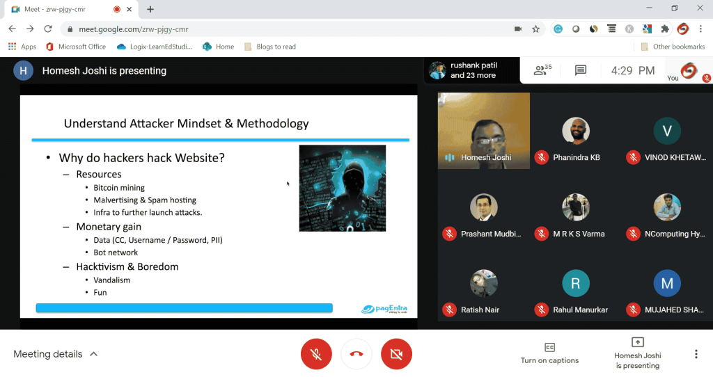Turn on captions
The width and height of the screenshot is (713, 377).
pos(549,353)
